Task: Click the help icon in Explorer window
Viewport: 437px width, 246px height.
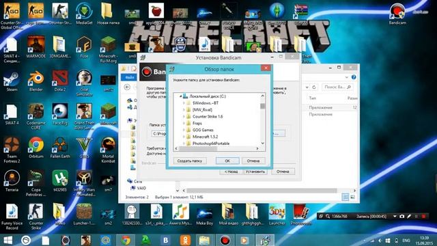Action: point(354,77)
